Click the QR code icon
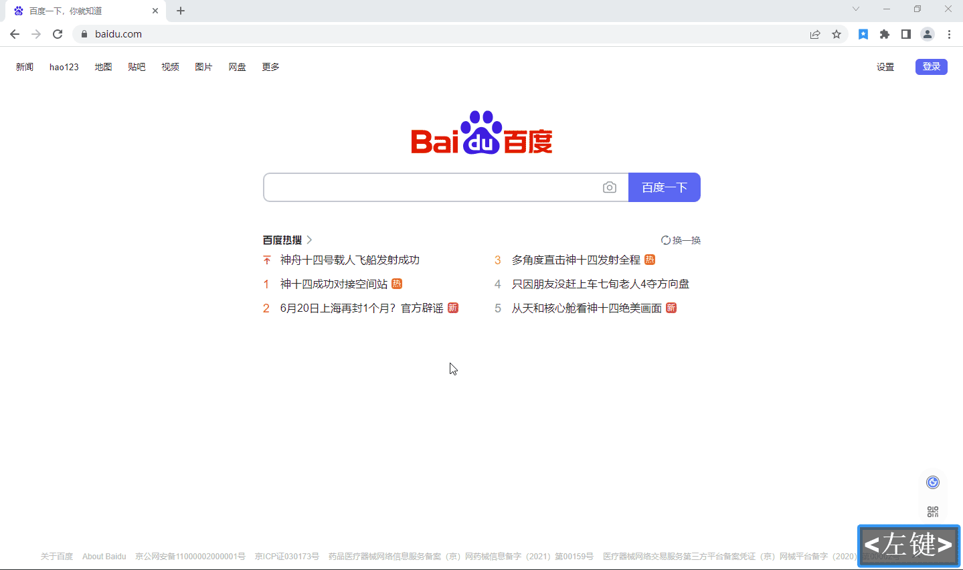Screen dimensions: 963x570 [933, 512]
